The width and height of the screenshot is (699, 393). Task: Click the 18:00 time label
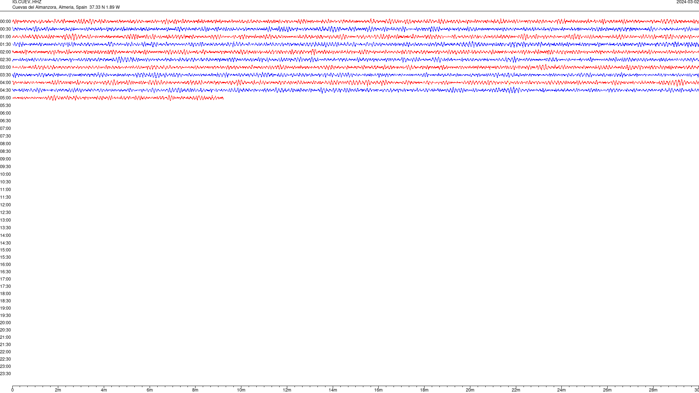click(x=5, y=294)
